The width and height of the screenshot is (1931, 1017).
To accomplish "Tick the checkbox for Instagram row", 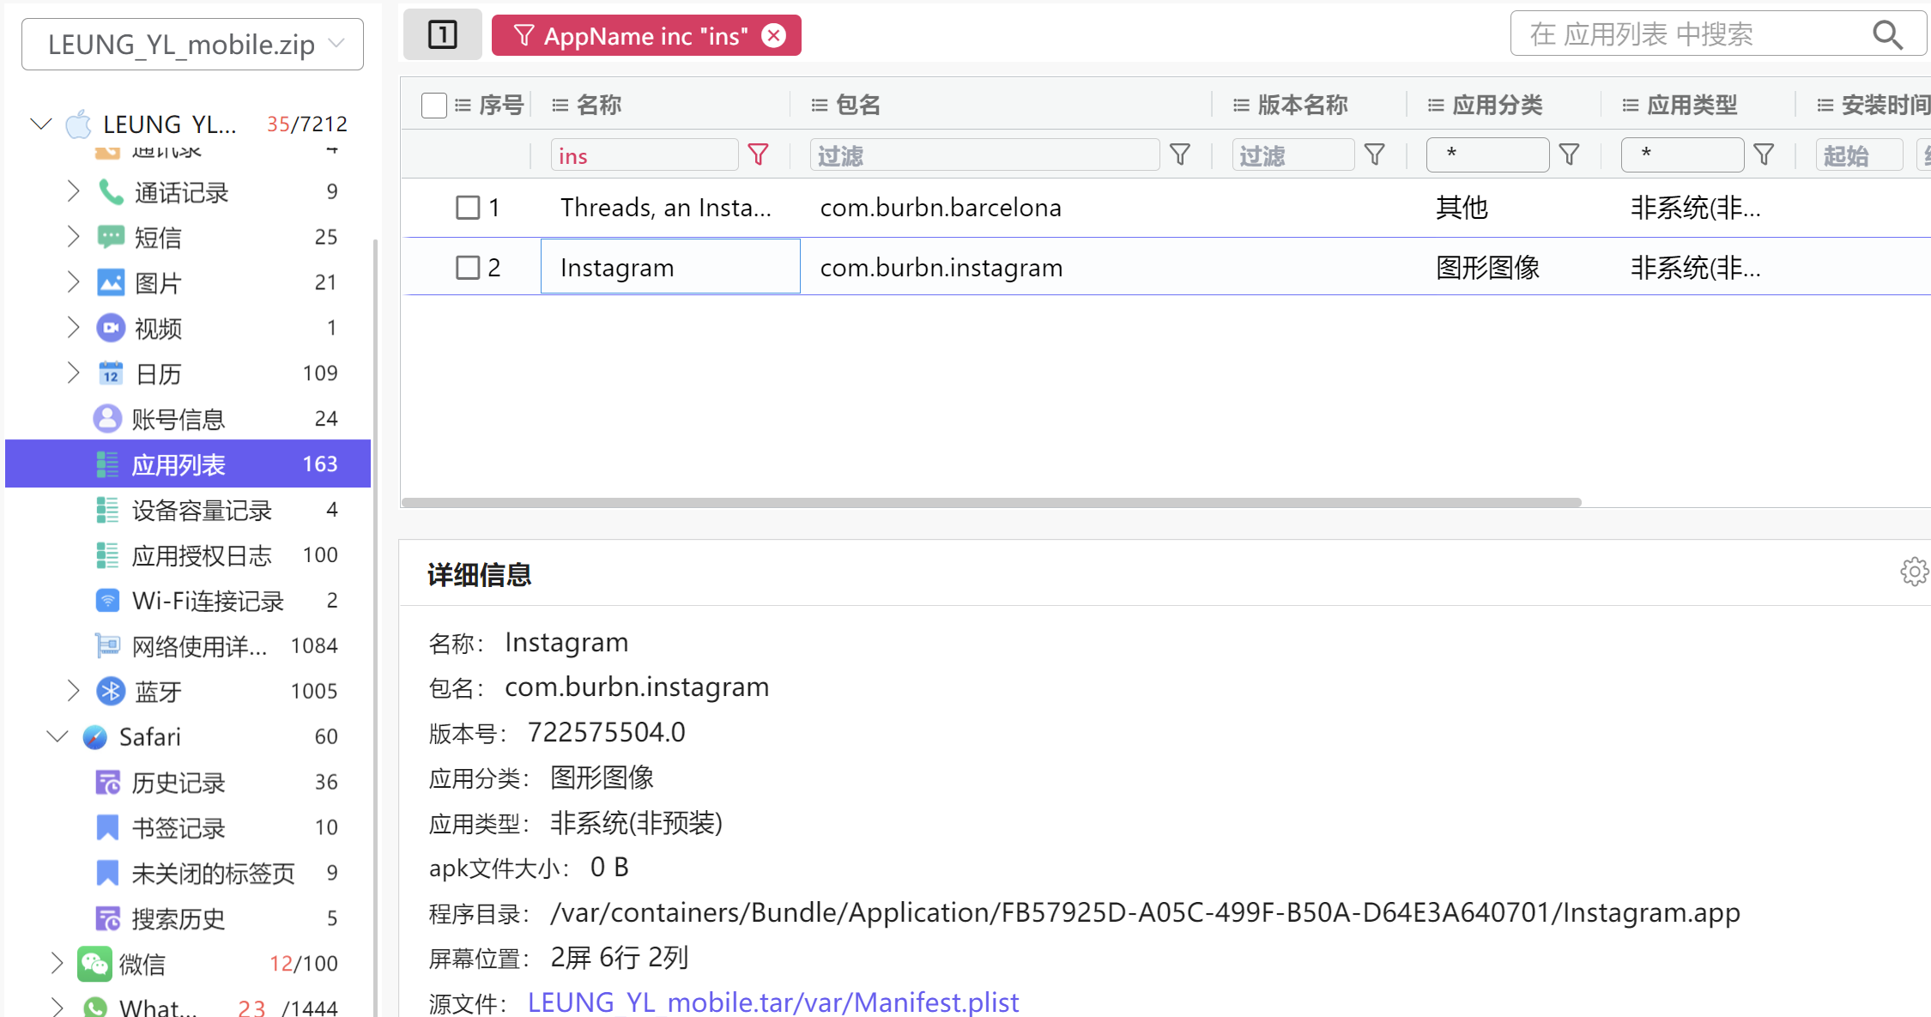I will point(468,268).
